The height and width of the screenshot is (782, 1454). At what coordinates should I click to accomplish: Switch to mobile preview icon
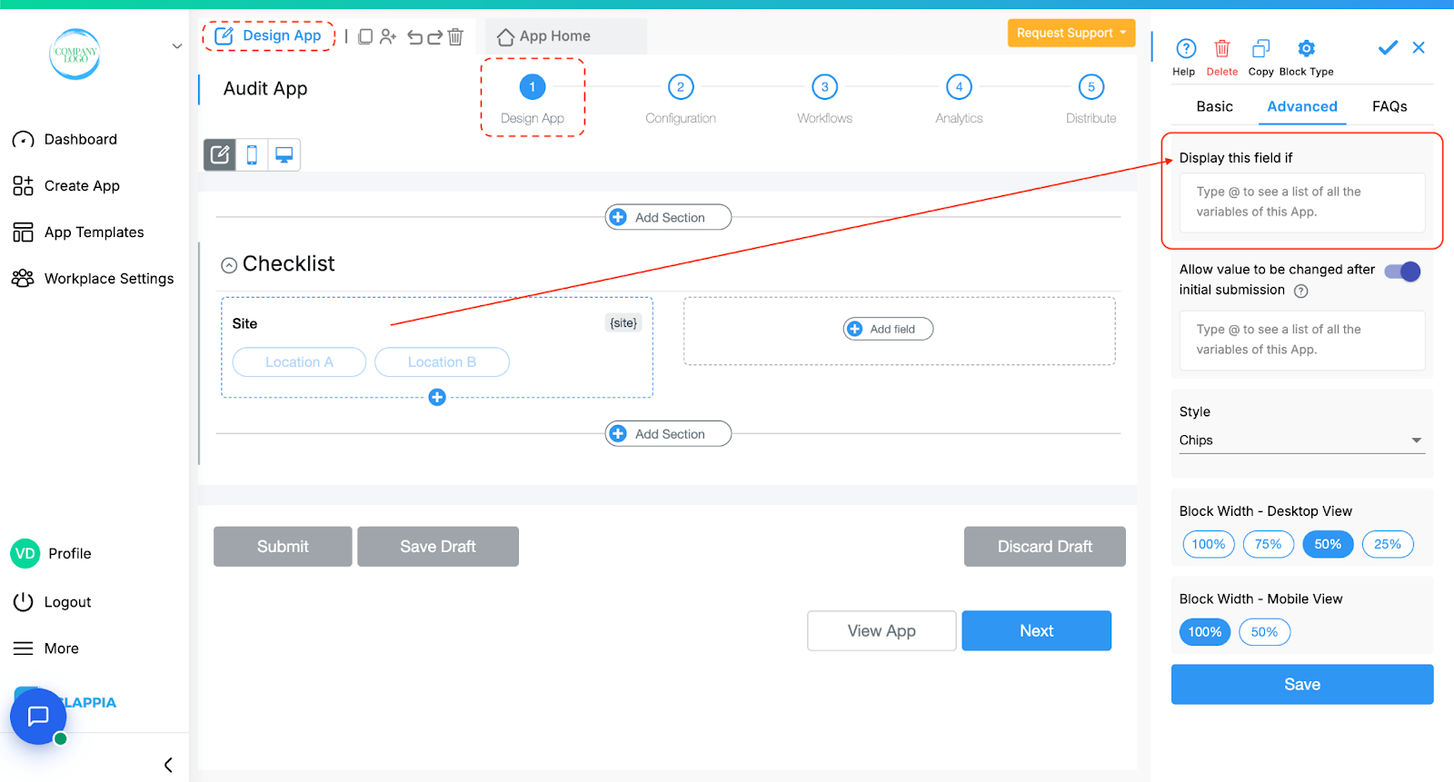(252, 155)
